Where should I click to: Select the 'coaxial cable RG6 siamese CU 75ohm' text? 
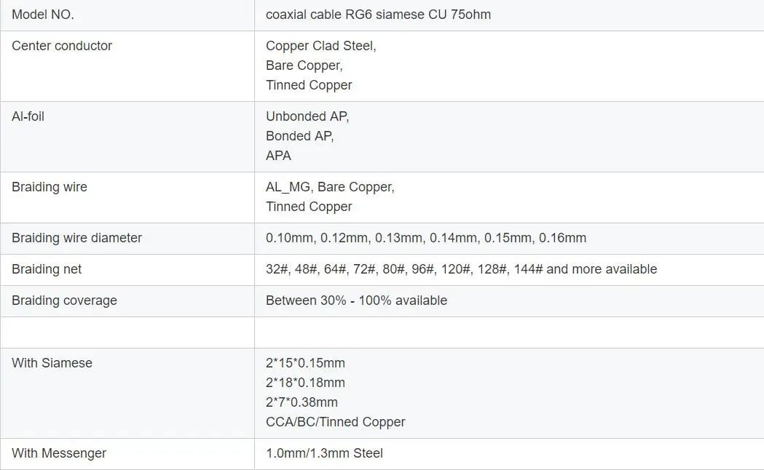tap(378, 15)
